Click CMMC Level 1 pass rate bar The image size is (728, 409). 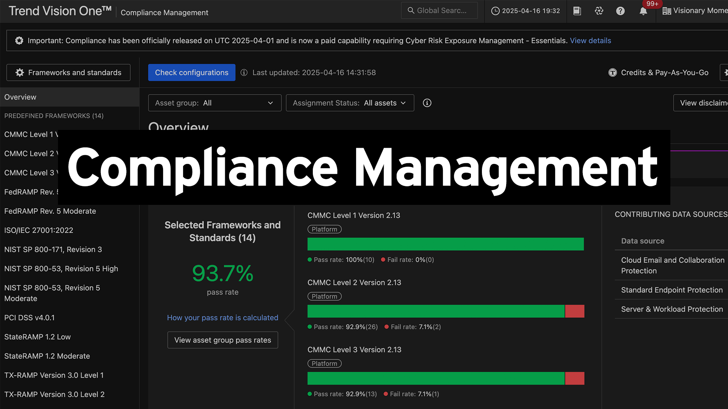(446, 244)
